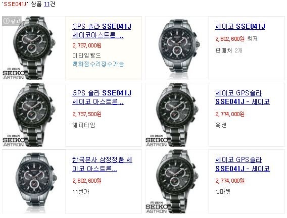Click the watch thumbnail for 세이코 SSE041J lowest-price listing

pos(177,48)
